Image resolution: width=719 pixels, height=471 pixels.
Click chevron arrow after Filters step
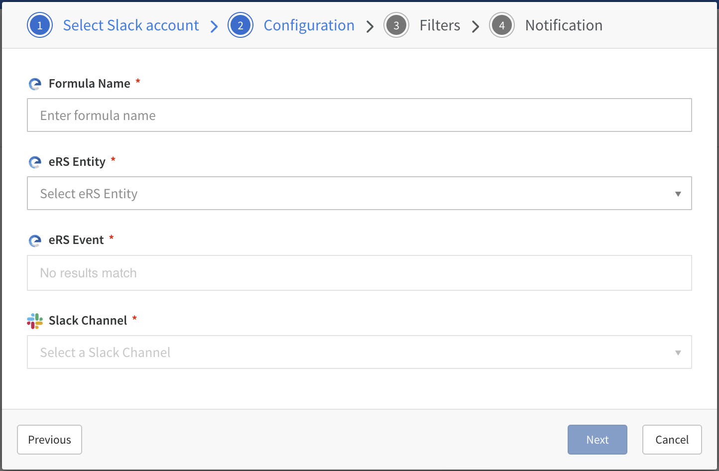tap(476, 26)
